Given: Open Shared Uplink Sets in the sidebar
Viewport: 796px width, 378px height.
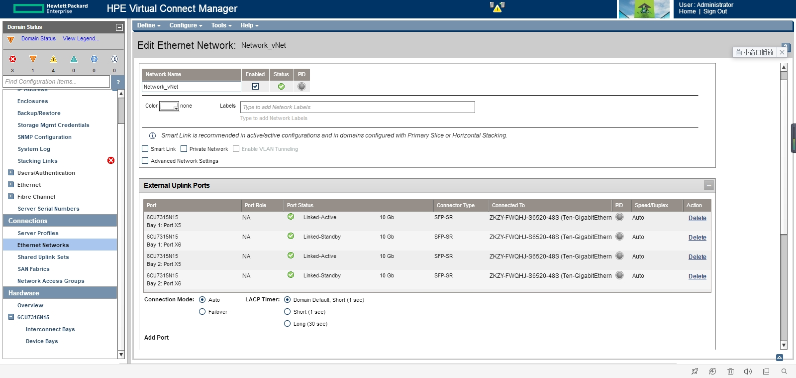Looking at the screenshot, I should [x=43, y=257].
